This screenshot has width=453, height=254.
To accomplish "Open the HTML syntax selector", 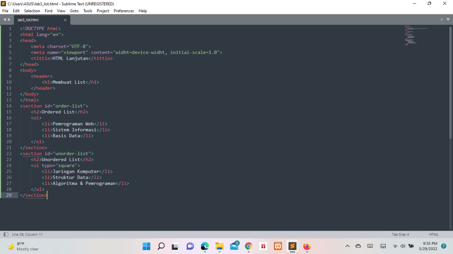I will coord(434,235).
